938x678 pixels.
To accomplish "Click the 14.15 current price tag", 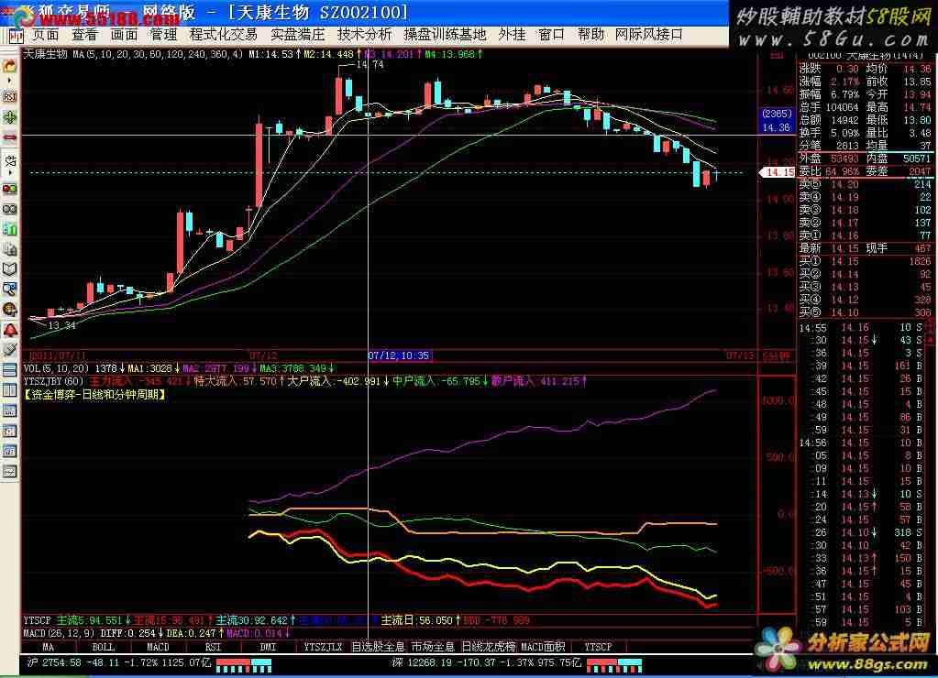I will [x=778, y=172].
